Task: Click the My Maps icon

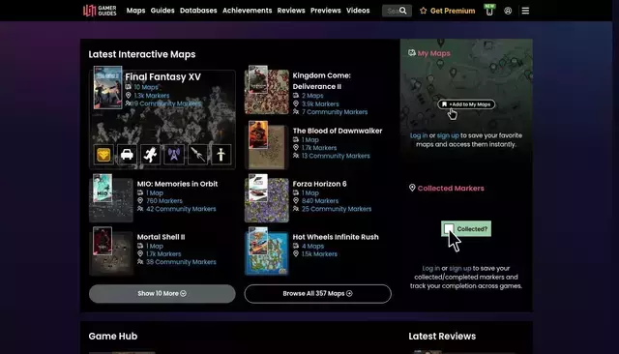Action: 412,53
